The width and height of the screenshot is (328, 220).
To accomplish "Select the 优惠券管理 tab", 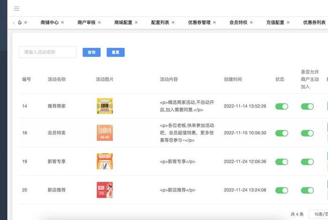I will 199,22.
